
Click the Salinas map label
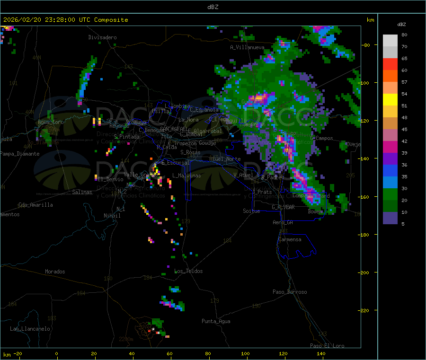pos(82,192)
